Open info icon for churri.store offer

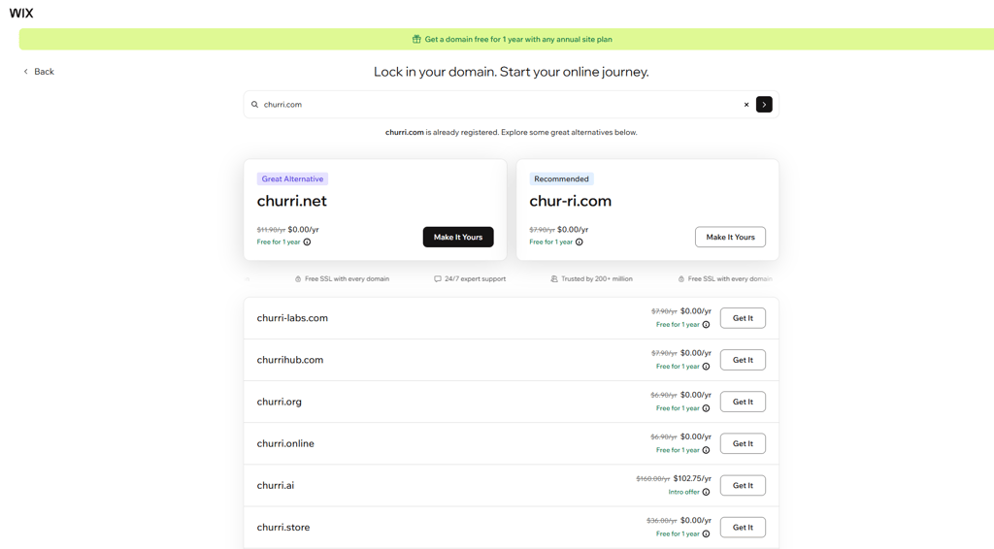tap(707, 533)
